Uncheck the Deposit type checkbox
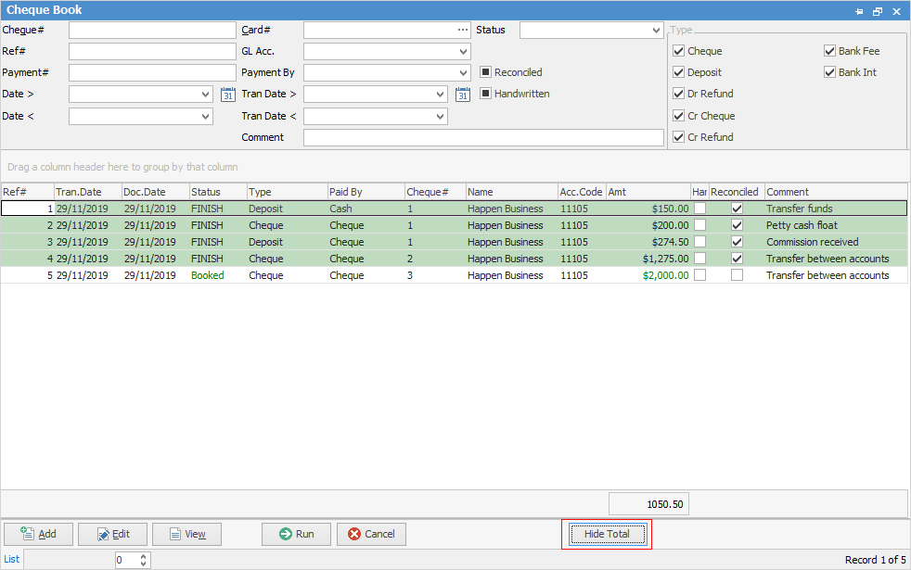The width and height of the screenshot is (911, 570). point(679,72)
